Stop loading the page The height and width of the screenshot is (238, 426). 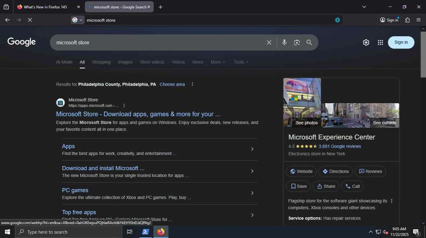click(x=30, y=20)
